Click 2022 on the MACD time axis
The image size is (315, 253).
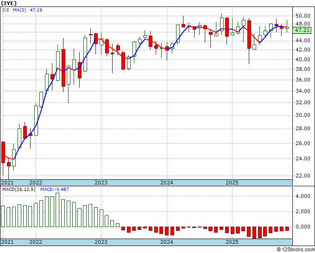(x=36, y=242)
